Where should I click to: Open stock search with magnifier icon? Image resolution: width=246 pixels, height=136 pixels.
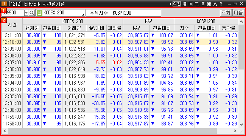coord(32,13)
